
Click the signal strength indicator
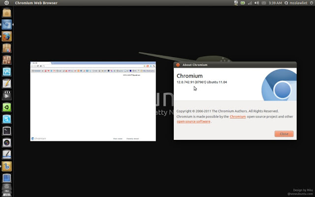click(250, 3)
